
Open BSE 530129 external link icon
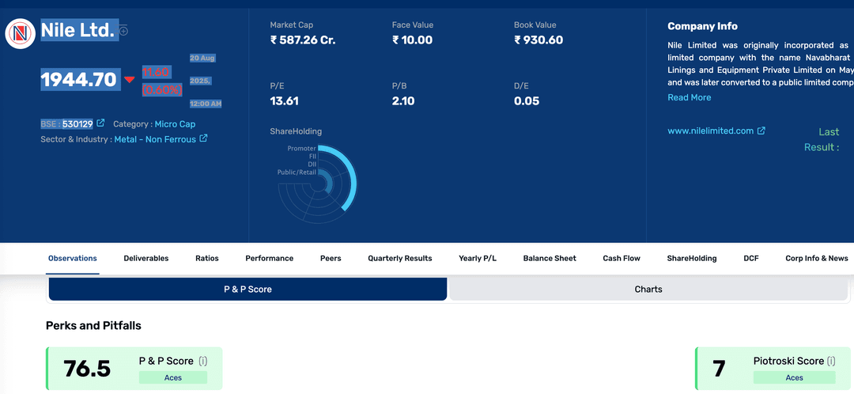tap(100, 123)
